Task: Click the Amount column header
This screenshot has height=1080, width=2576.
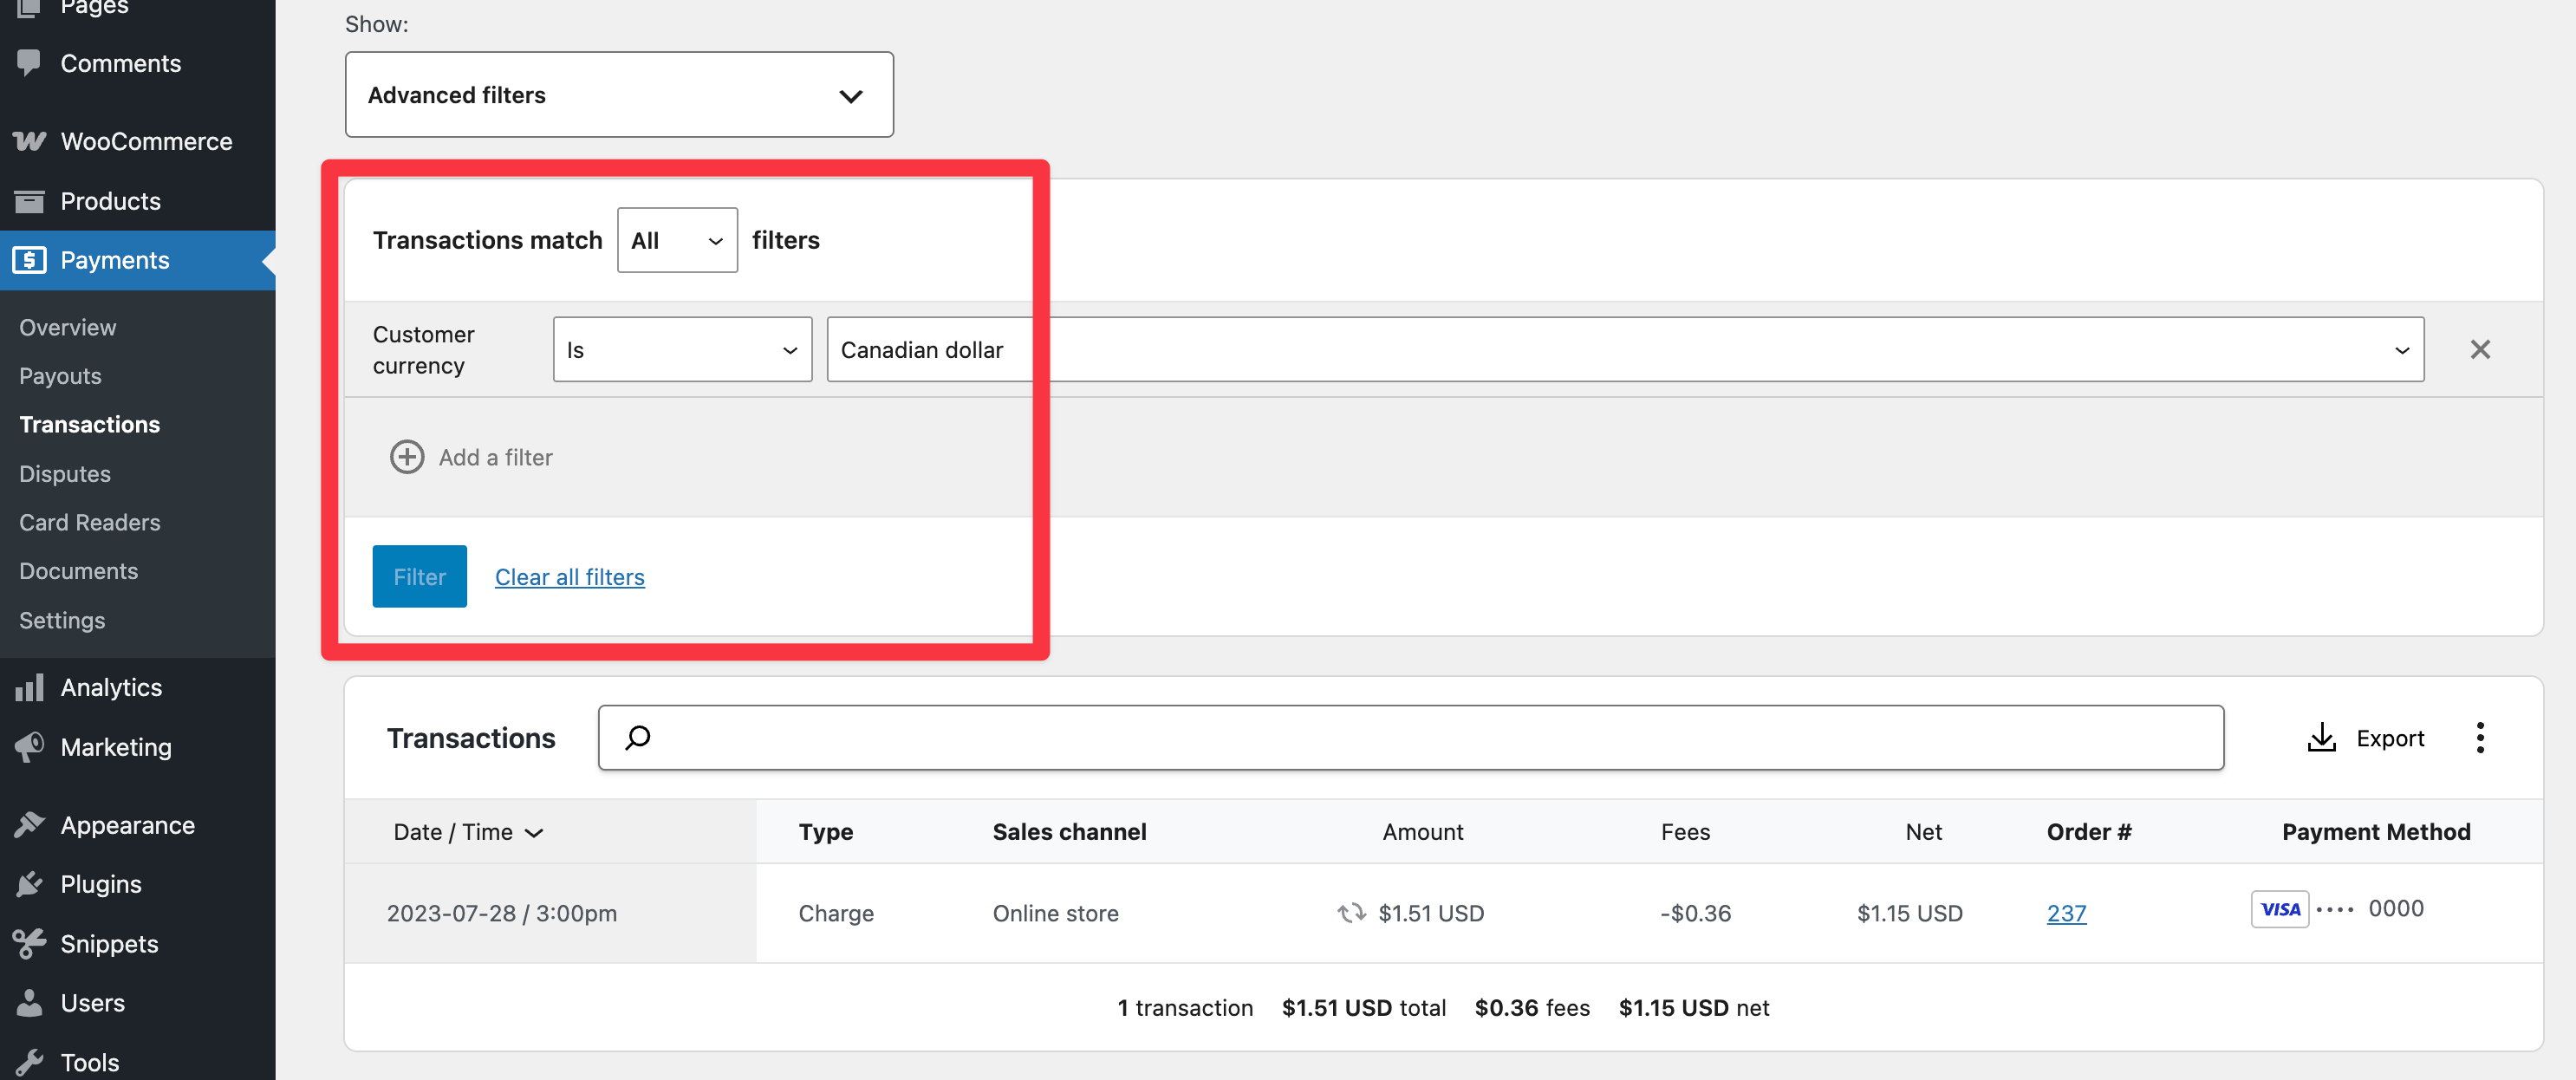Action: coord(1422,832)
